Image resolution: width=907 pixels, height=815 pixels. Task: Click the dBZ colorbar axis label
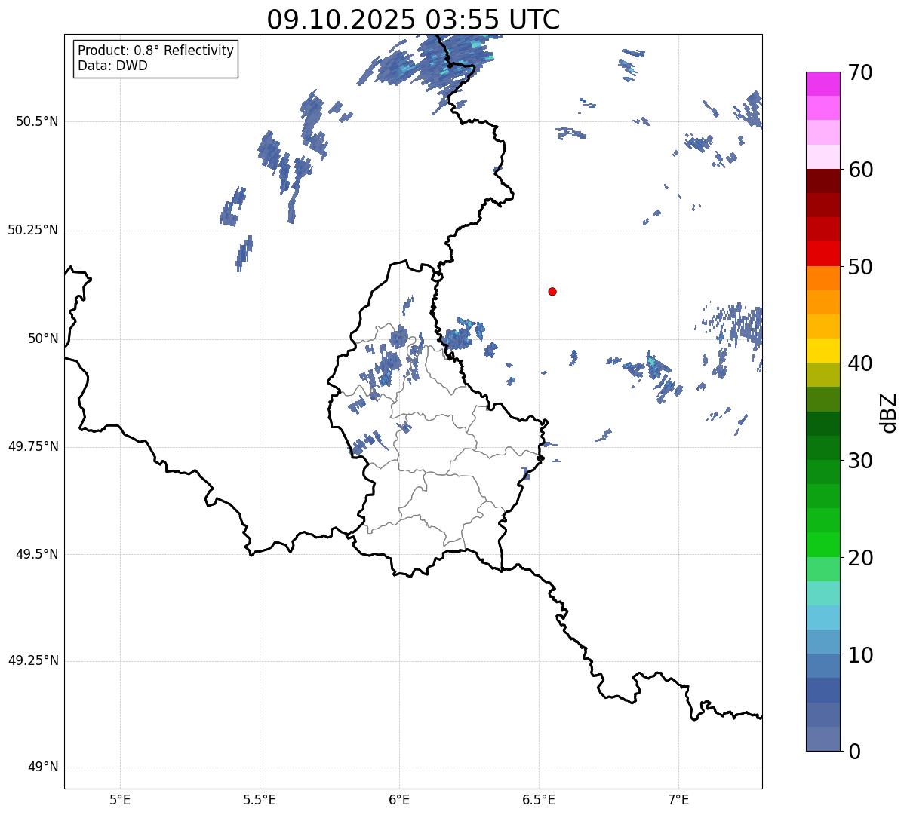(x=888, y=412)
